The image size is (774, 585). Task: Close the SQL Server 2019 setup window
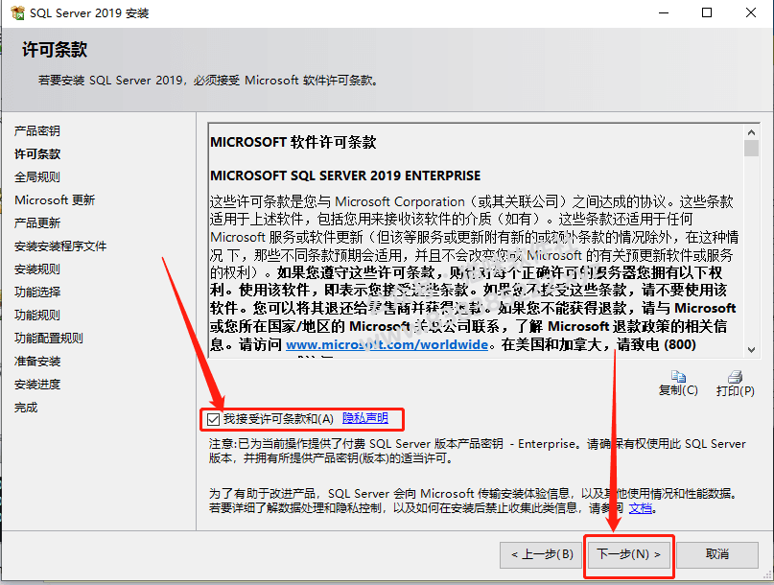[751, 12]
